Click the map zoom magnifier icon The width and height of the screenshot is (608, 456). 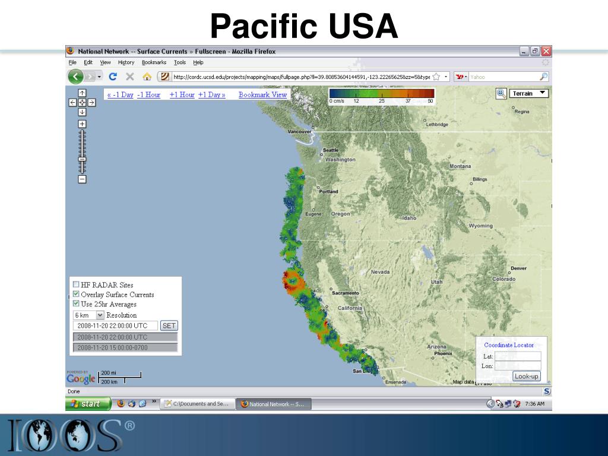point(501,93)
